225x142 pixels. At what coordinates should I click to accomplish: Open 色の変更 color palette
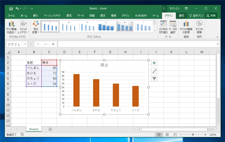(36, 27)
